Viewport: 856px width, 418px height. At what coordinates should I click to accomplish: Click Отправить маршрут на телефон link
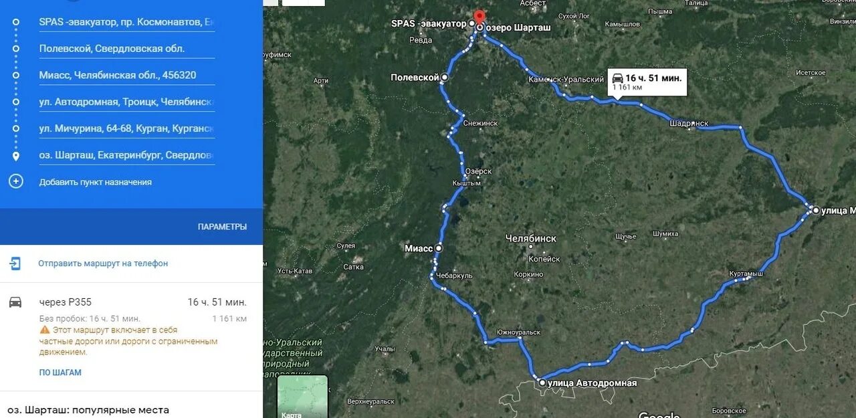coord(103,264)
